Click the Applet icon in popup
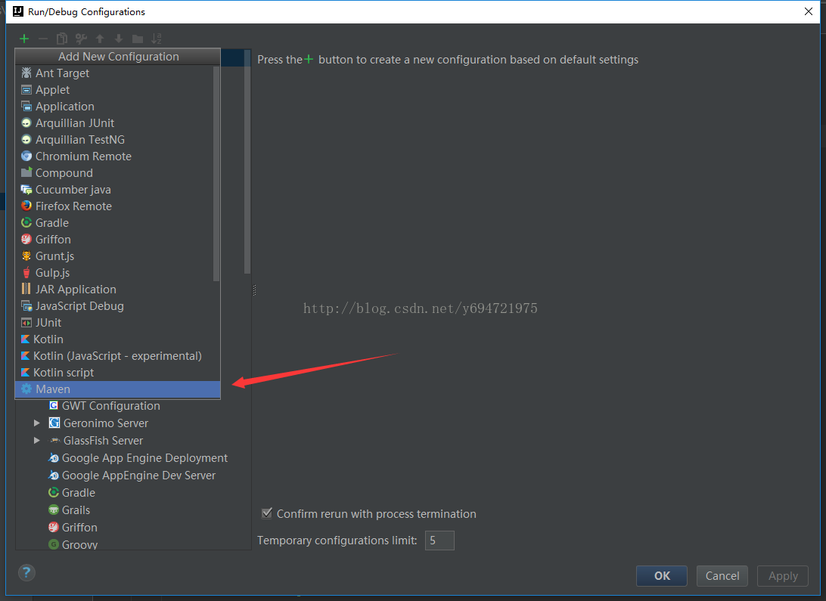Screen dimensions: 826x601 coord(26,89)
